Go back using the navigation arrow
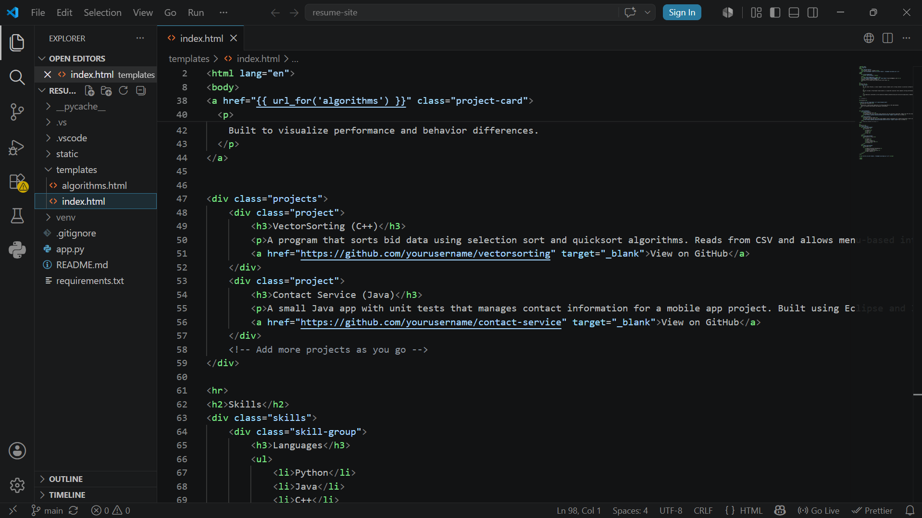Viewport: 922px width, 518px height. [x=275, y=12]
